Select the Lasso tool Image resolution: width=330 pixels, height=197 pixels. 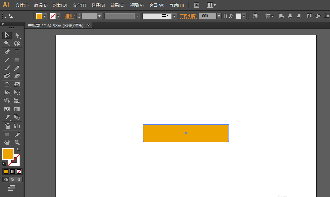point(17,43)
